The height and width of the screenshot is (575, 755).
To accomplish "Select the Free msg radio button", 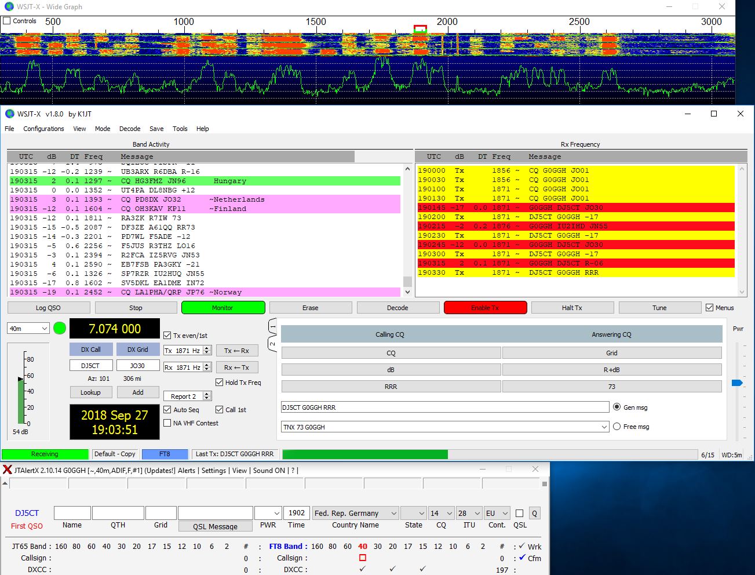I will (617, 426).
